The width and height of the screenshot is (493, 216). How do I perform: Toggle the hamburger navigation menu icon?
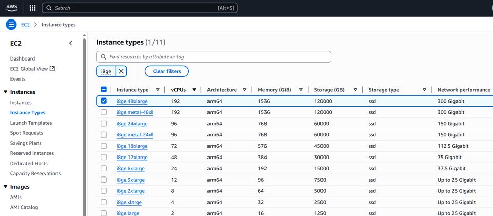coord(11,25)
